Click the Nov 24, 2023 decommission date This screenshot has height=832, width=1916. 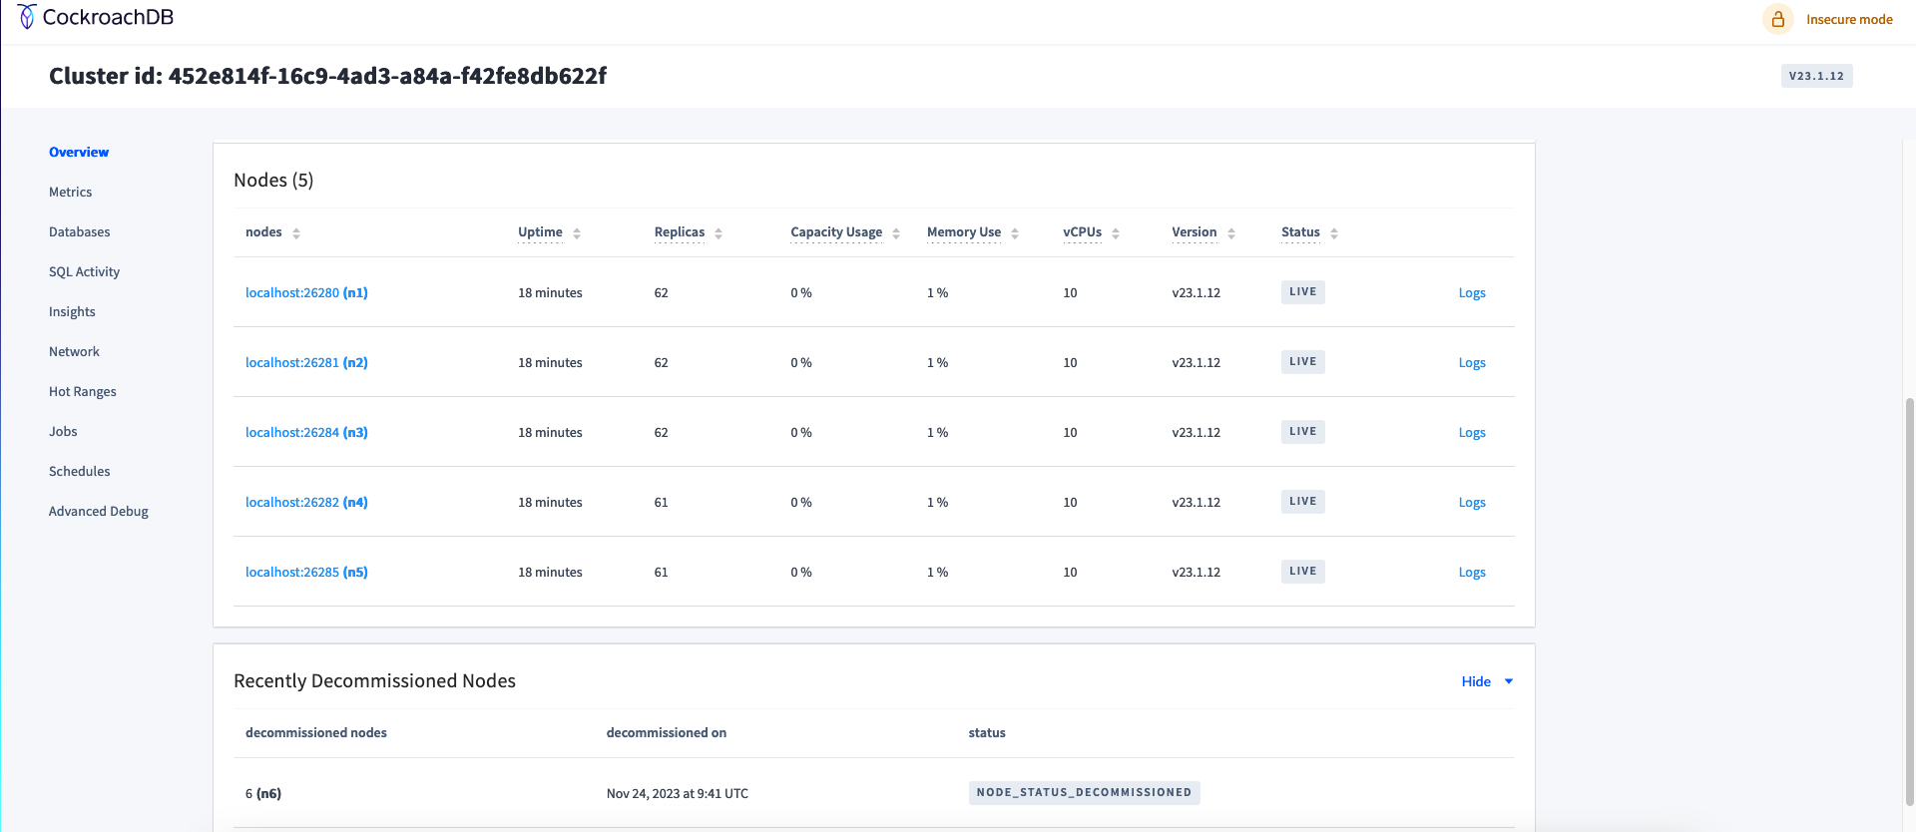(x=678, y=793)
